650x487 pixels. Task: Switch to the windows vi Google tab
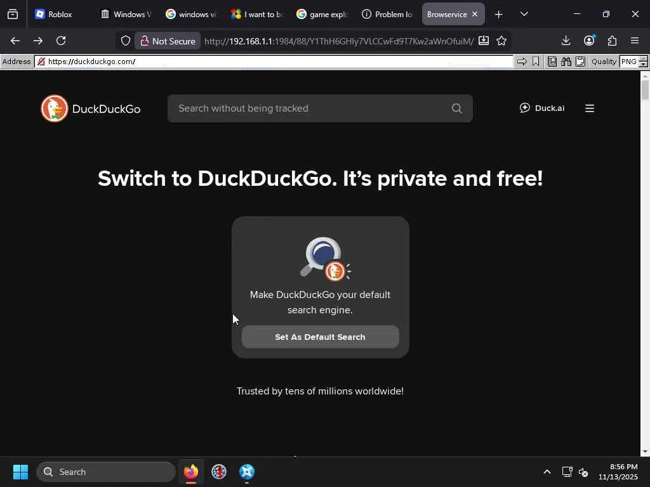pyautogui.click(x=192, y=15)
